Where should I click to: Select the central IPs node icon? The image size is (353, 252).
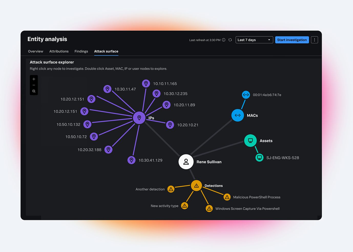click(x=139, y=118)
